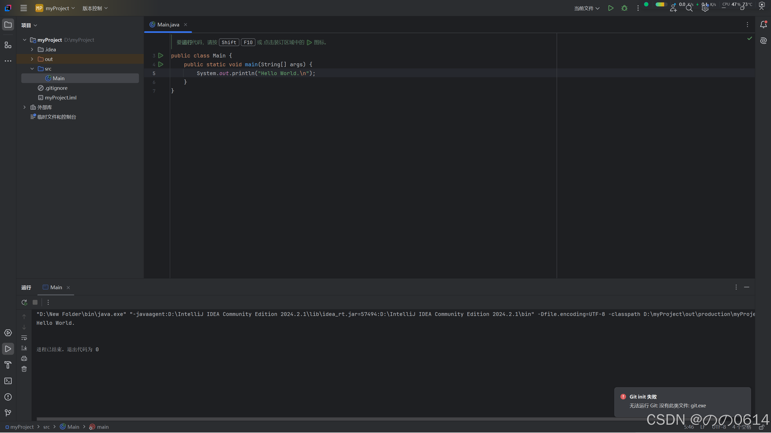Click the memory usage indicator bar

(660, 5)
